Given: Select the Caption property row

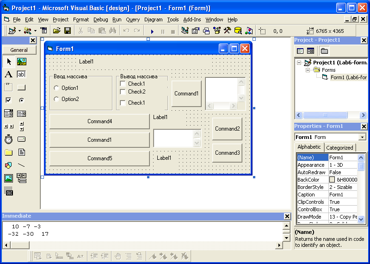Looking at the screenshot, I should click(x=327, y=195).
